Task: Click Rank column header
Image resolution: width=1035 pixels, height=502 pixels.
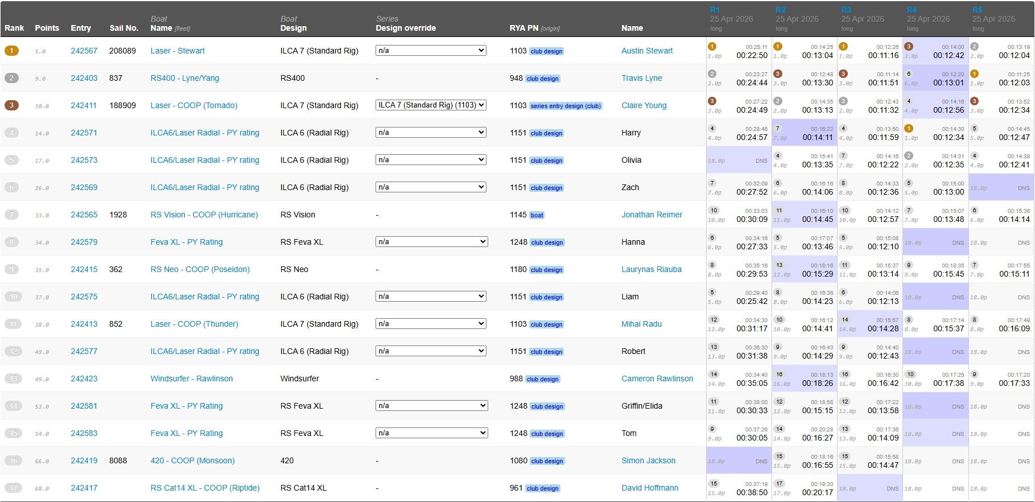Action: (x=14, y=28)
